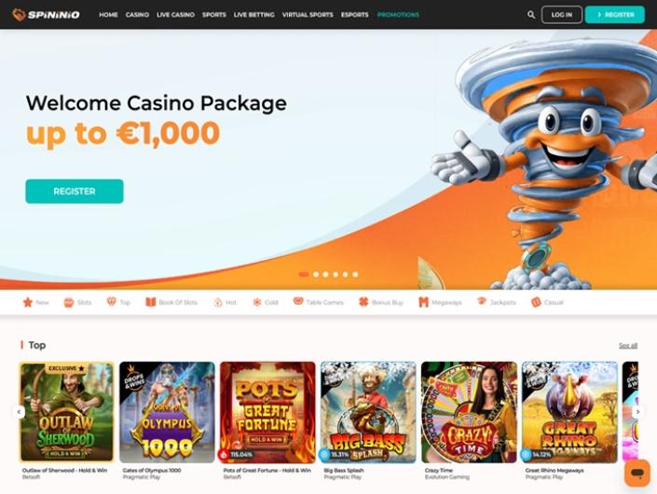Choose the Cold snowflake category
The height and width of the screenshot is (494, 657).
[266, 302]
